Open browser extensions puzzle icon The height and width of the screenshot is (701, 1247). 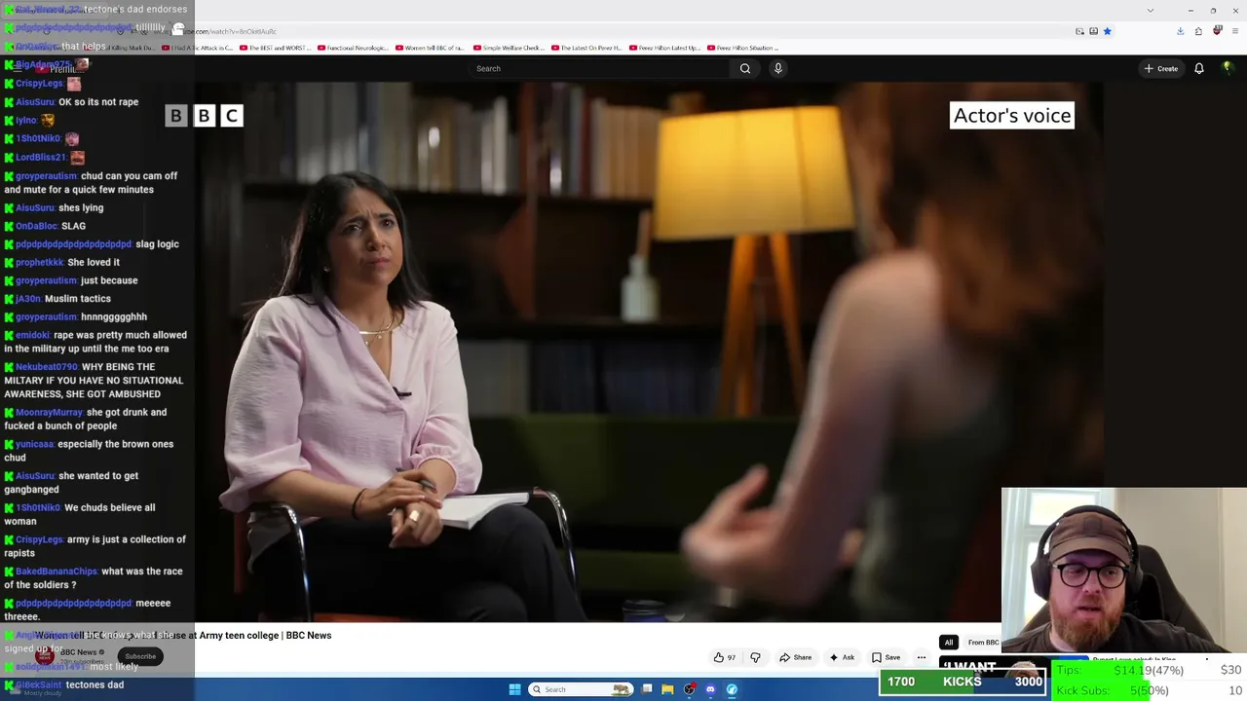(x=1198, y=31)
